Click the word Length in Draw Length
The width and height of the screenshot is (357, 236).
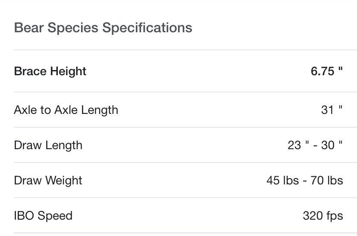click(64, 145)
